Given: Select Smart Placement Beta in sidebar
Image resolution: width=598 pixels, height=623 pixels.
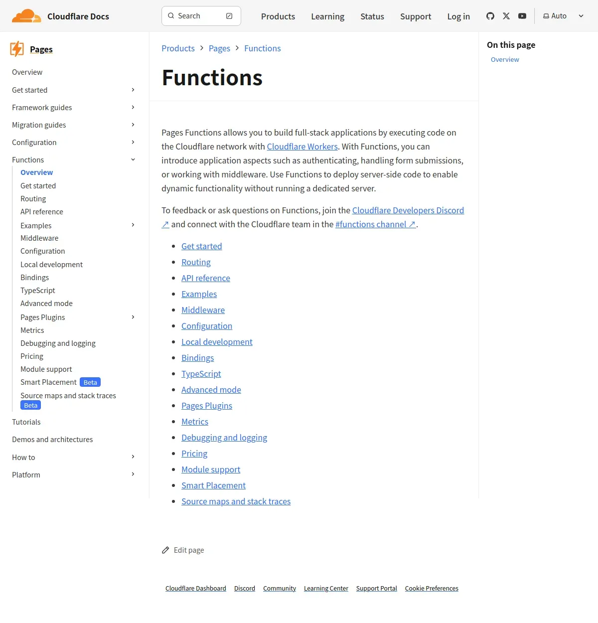Looking at the screenshot, I should point(60,382).
